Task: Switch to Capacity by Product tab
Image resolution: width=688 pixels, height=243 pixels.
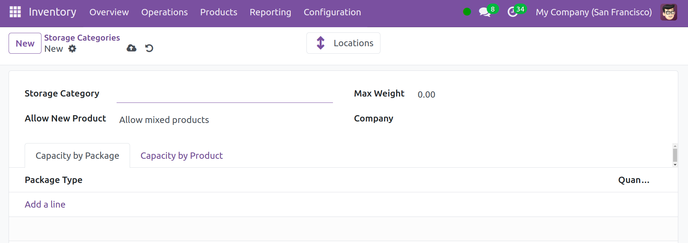Action: (x=181, y=156)
